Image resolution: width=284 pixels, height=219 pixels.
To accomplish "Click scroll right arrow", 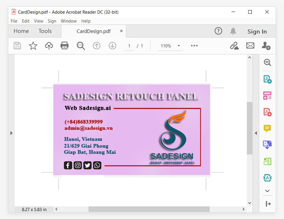I will [243, 209].
